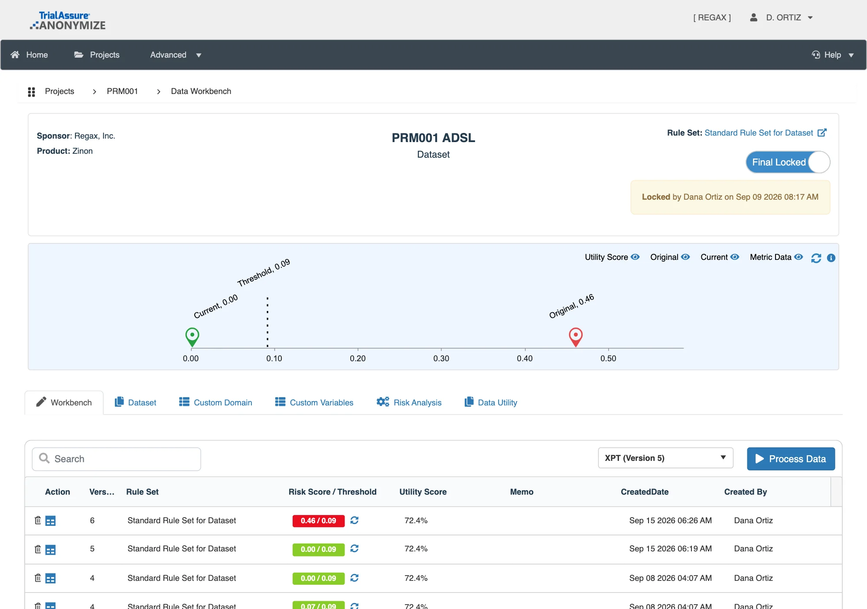Viewport: 867px width, 609px height.
Task: Click the red Original risk marker pin
Action: point(576,337)
